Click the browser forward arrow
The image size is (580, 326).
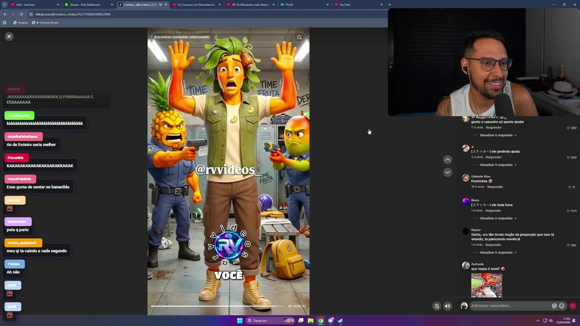click(13, 14)
